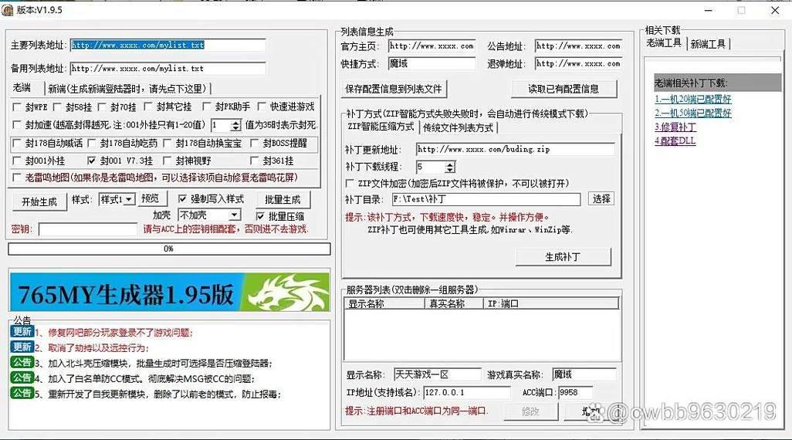Viewport: 792px width, 440px height.
Task: Open the 新端工具 downloads tab
Action: pos(708,44)
